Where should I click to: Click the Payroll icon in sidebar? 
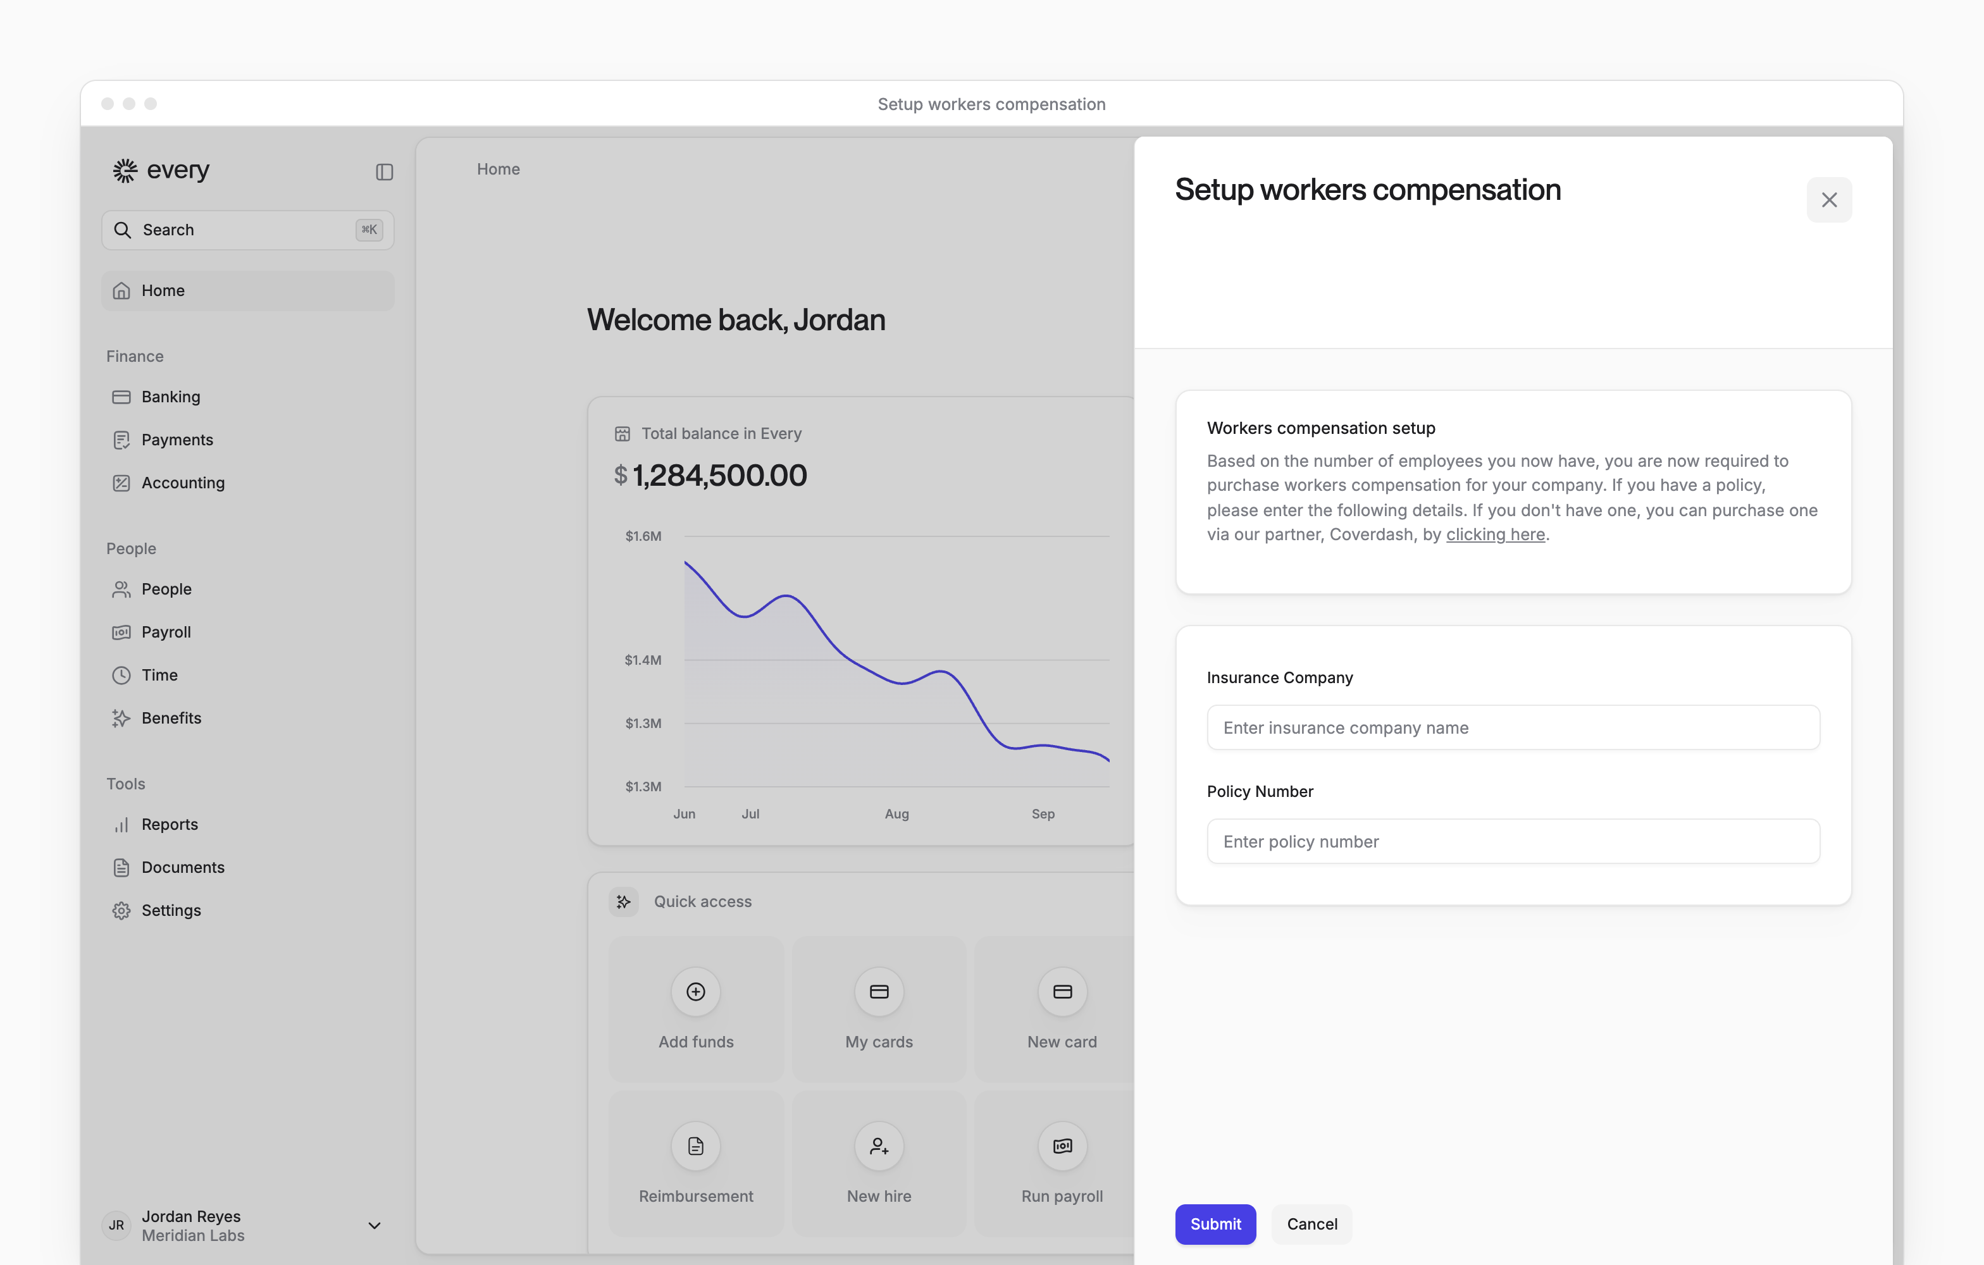[121, 632]
